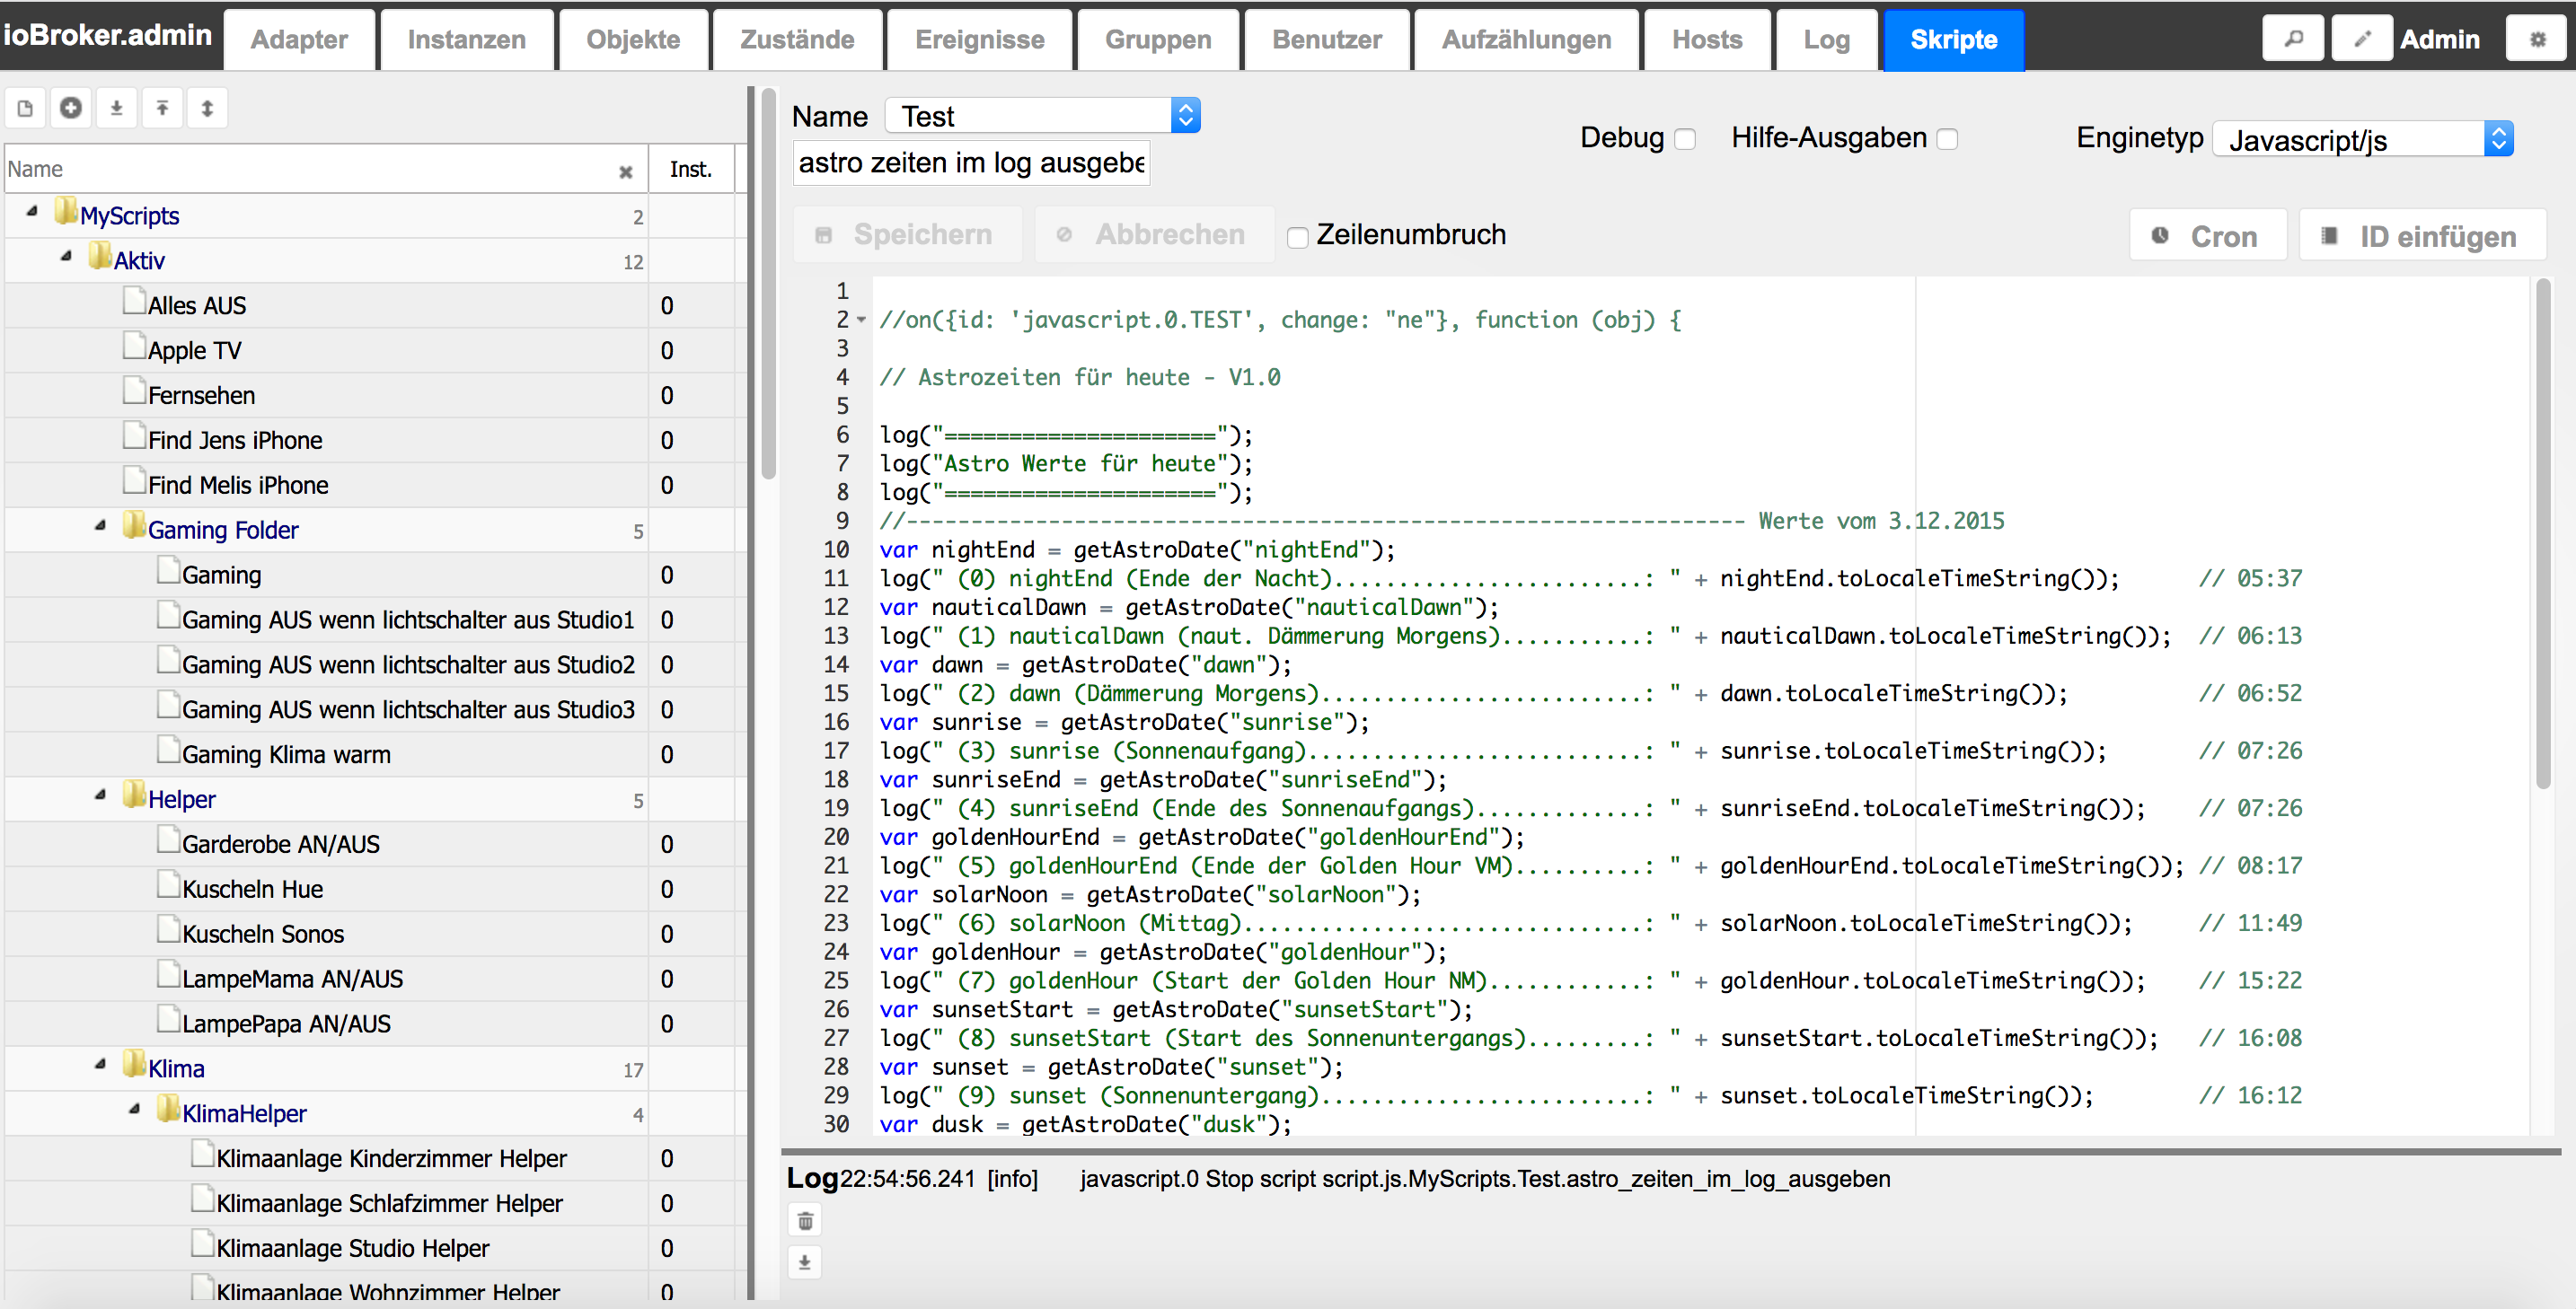Open the script group Name dropdown

pos(1043,116)
